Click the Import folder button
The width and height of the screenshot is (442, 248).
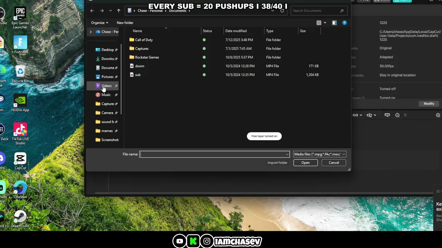pos(277,163)
